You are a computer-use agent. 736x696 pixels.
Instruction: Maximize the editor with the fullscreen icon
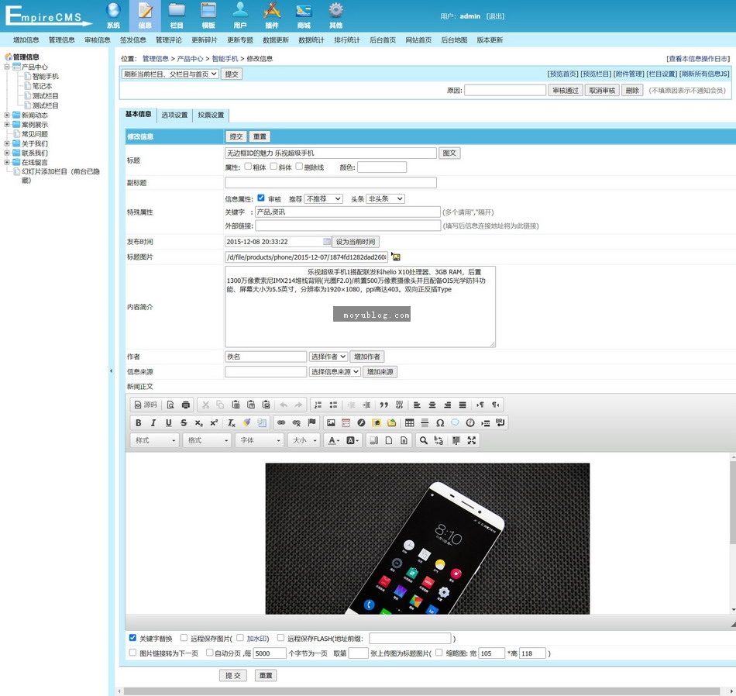pos(472,440)
